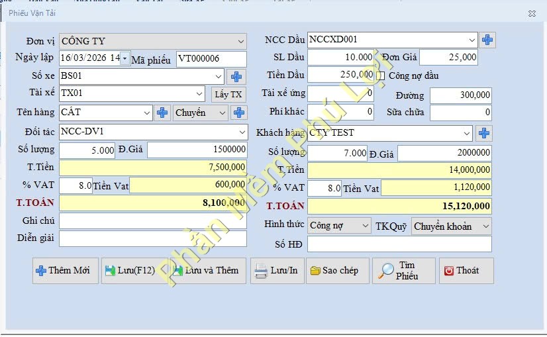Click the Lưu và Thêm button
Screen dimensions: 547x337
pyautogui.click(x=207, y=271)
